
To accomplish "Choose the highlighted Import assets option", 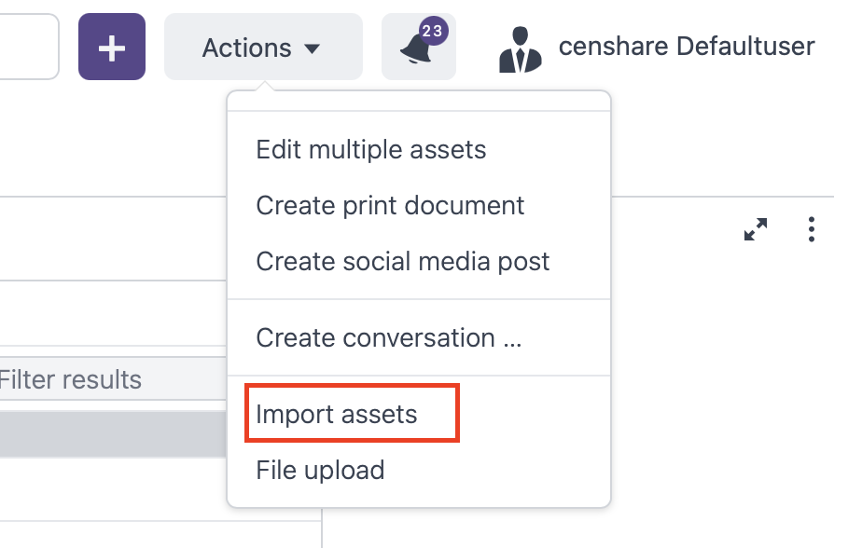I will pos(337,414).
